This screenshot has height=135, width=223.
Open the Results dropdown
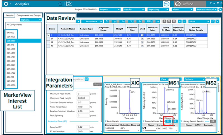pyautogui.click(x=134, y=9)
